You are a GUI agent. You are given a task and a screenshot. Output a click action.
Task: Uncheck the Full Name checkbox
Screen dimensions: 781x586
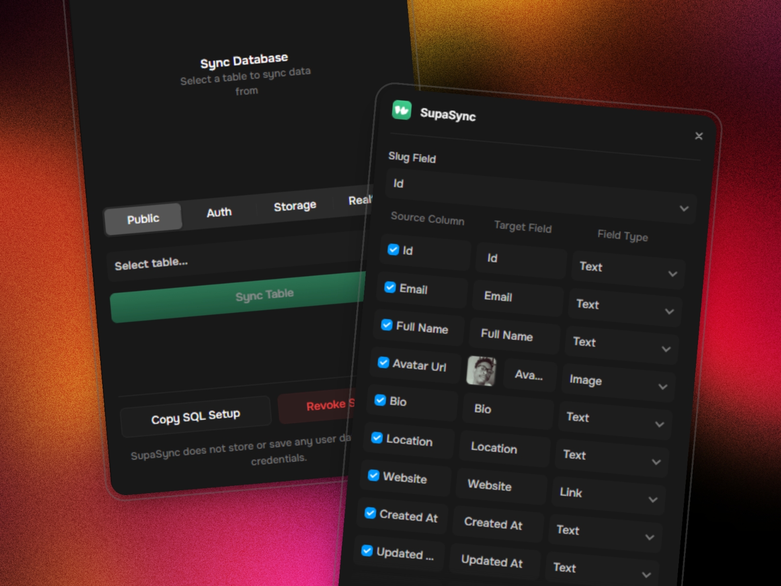(386, 325)
